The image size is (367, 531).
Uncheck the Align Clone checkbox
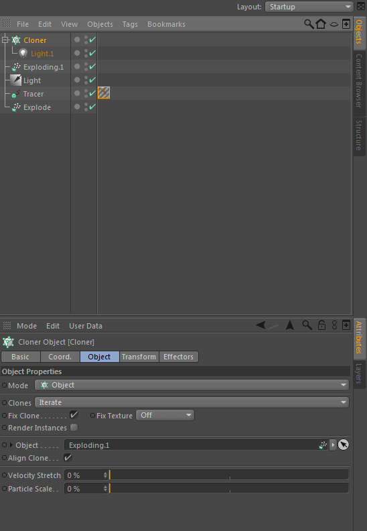tap(68, 457)
